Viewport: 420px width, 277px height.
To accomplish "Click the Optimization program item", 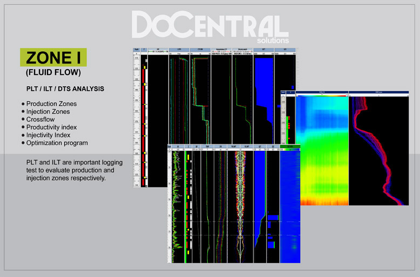I will pos(57,143).
